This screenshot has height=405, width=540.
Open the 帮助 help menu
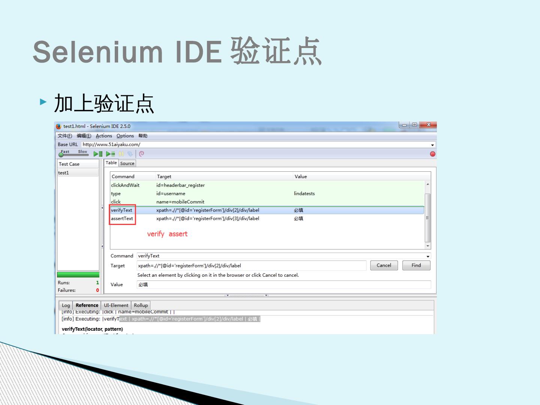[x=143, y=136]
